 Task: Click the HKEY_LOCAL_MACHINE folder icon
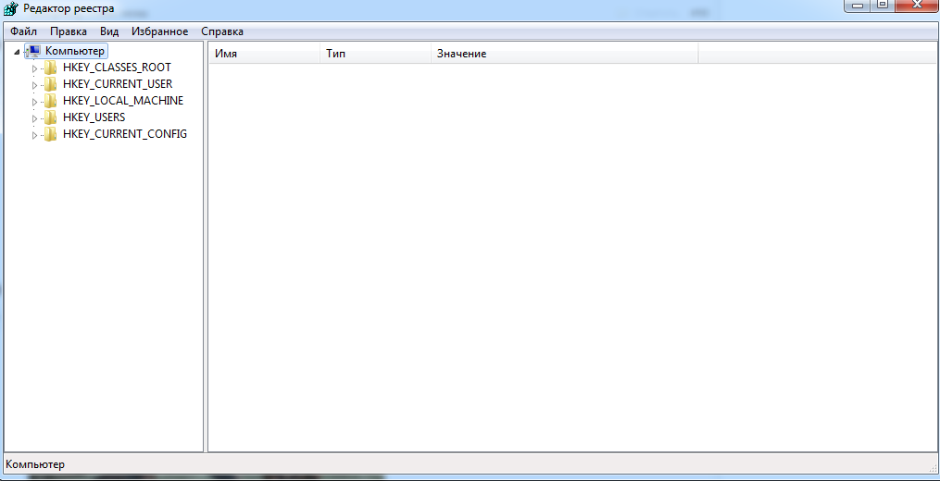coord(51,101)
